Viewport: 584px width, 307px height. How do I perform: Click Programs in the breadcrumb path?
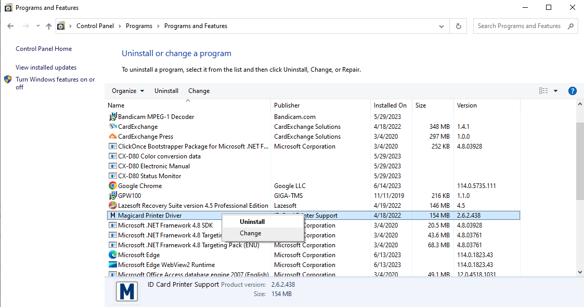point(139,26)
